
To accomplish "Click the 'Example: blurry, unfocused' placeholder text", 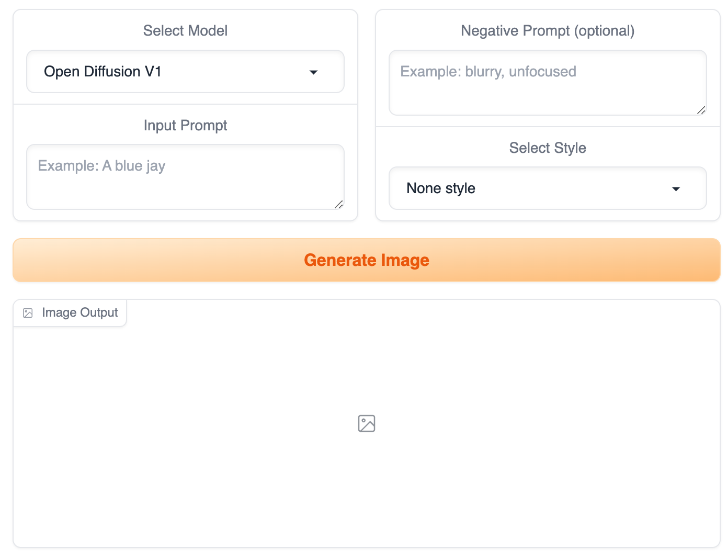I will (x=488, y=72).
